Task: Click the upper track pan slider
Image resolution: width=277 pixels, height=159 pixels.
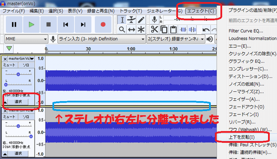Action: (x=18, y=85)
